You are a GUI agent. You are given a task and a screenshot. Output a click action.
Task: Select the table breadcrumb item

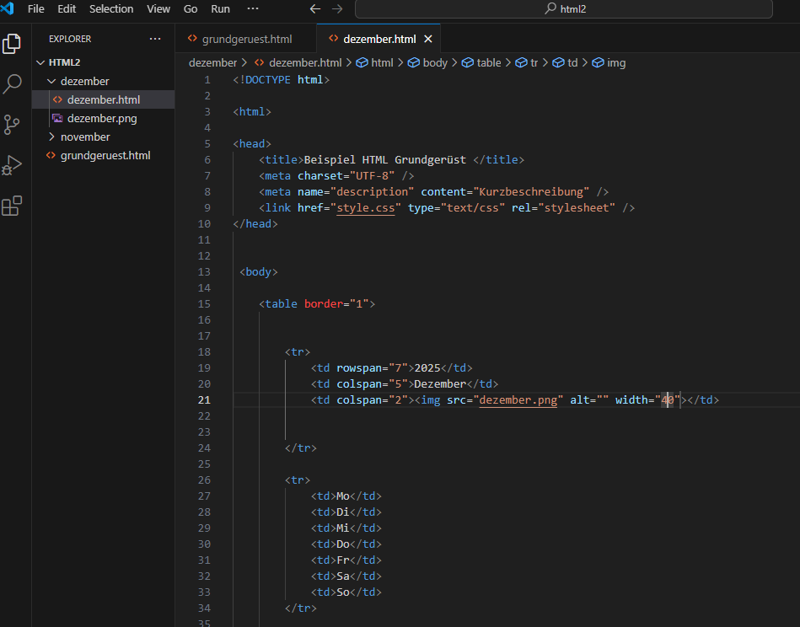(488, 62)
